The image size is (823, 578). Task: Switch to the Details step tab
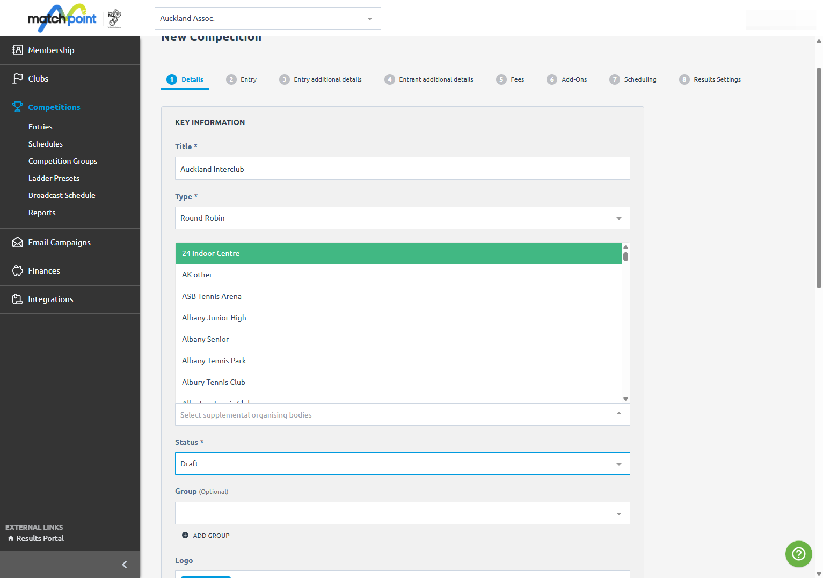tap(185, 79)
